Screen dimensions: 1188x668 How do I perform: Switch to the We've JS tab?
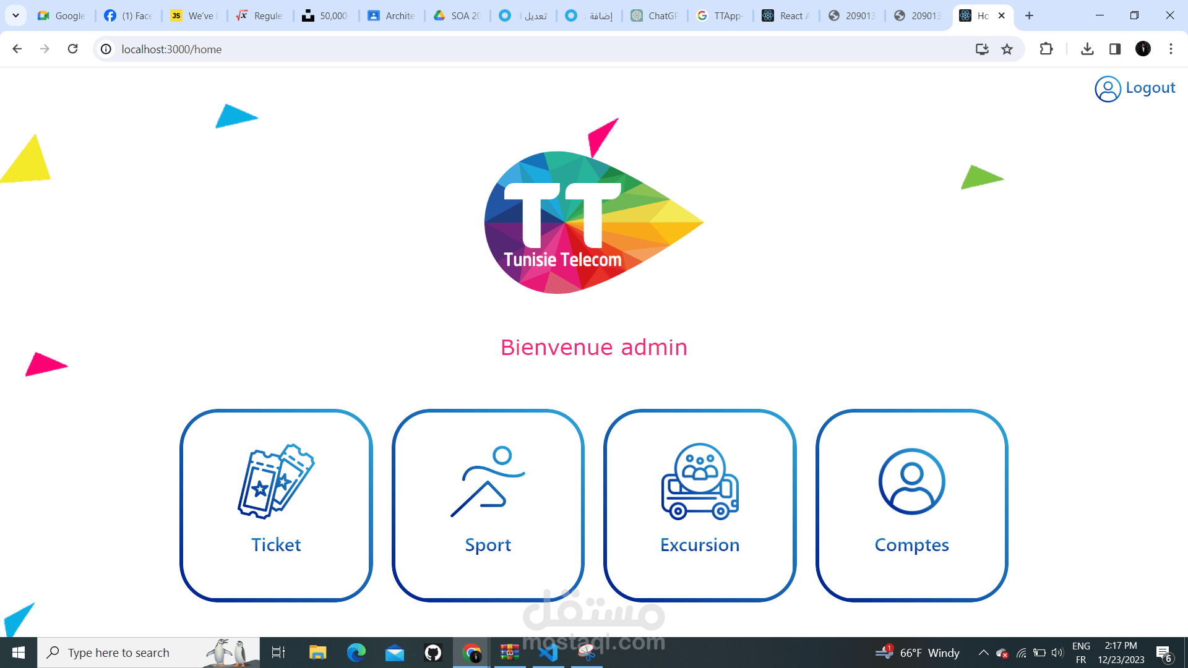pos(194,15)
